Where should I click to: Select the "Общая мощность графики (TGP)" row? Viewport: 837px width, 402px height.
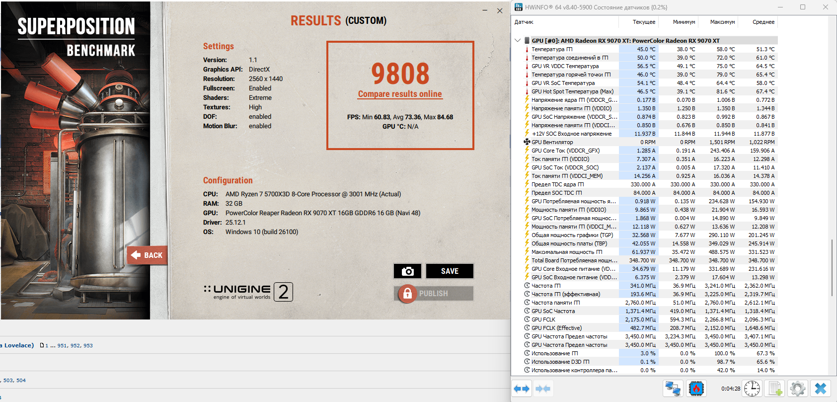pyautogui.click(x=651, y=235)
